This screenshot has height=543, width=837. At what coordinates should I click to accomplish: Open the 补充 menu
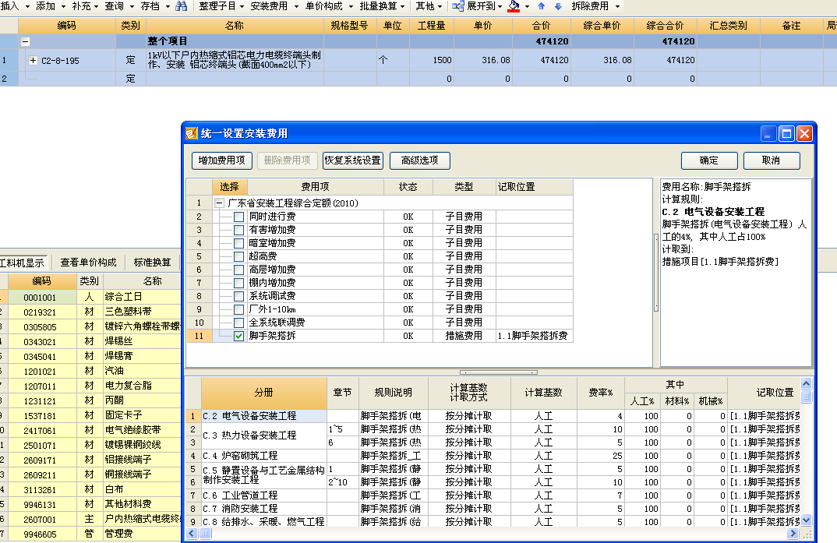pos(85,6)
